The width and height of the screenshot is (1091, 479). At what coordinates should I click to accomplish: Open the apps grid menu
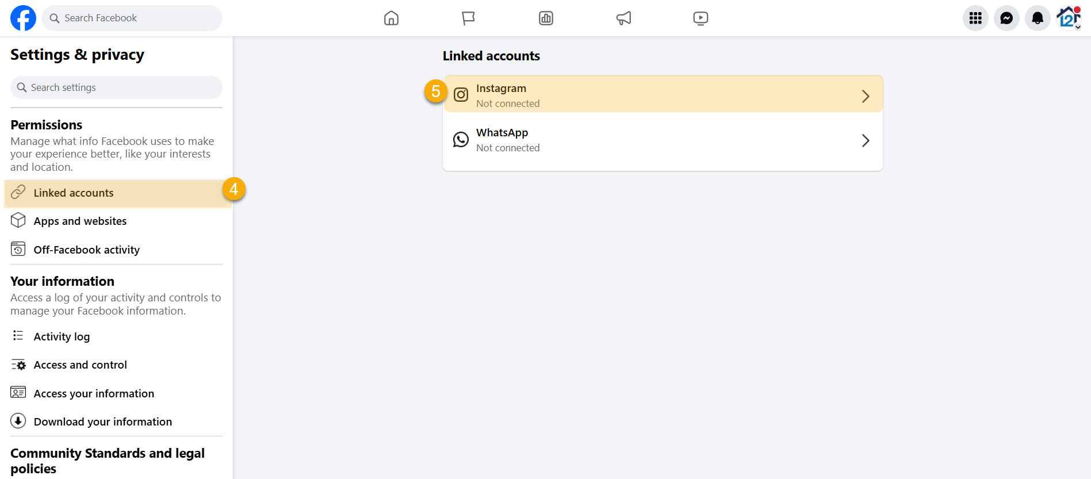point(975,18)
